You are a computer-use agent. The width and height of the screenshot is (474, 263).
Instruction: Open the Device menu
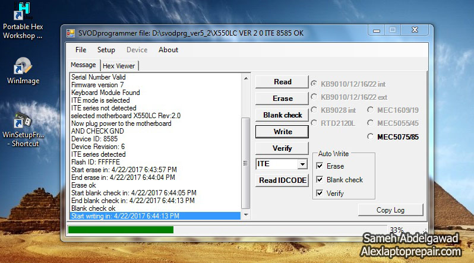[x=137, y=50]
